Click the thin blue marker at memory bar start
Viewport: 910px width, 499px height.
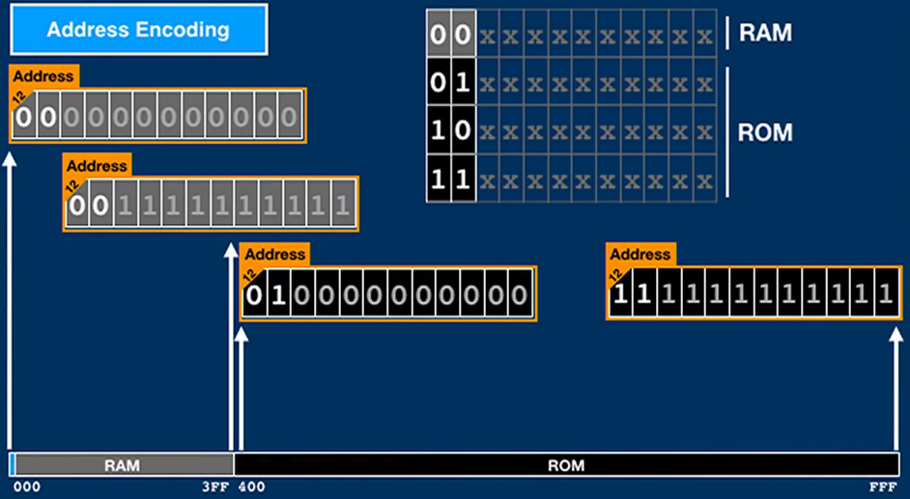click(12, 465)
